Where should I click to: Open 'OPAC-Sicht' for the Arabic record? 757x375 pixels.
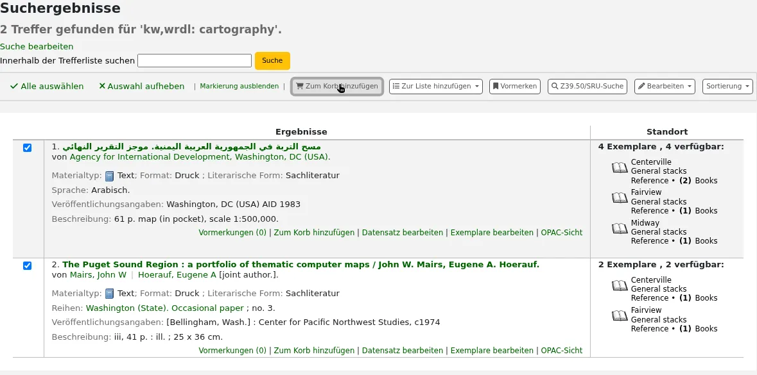pos(561,233)
